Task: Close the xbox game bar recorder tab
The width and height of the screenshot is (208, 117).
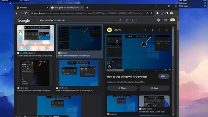Action: click(x=82, y=8)
